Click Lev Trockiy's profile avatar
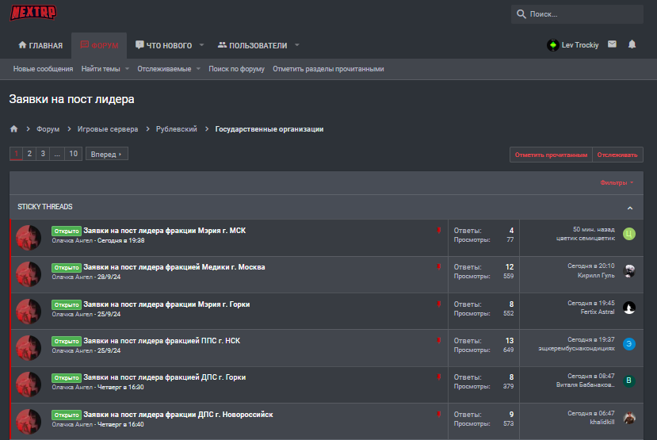 [552, 45]
